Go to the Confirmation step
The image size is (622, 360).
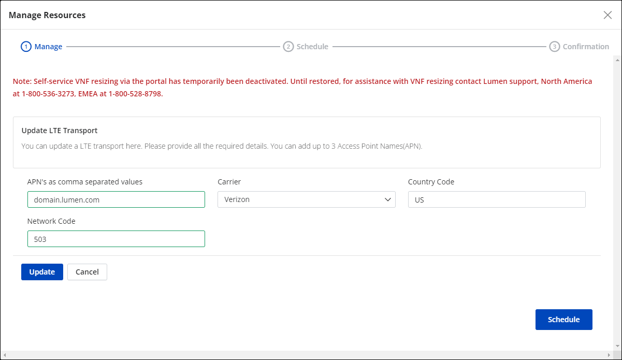point(579,47)
